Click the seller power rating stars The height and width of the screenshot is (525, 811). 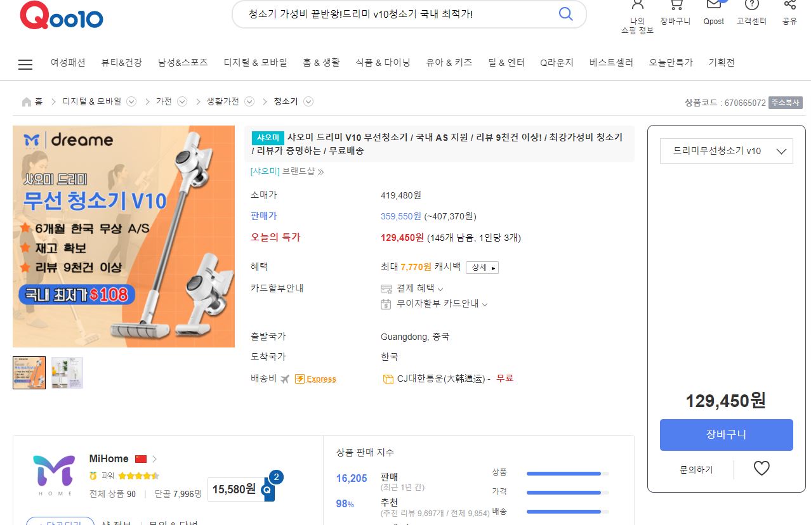point(138,476)
